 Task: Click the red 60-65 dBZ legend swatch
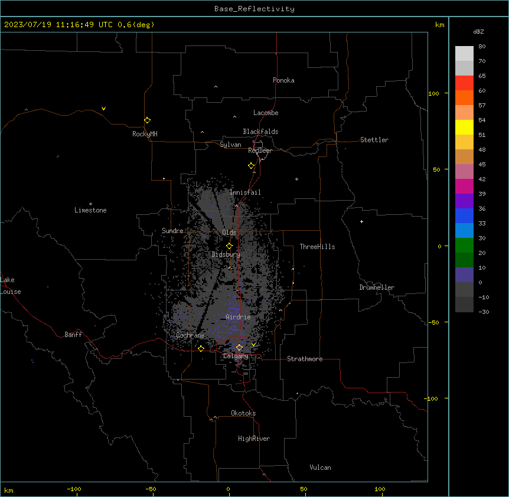(464, 83)
